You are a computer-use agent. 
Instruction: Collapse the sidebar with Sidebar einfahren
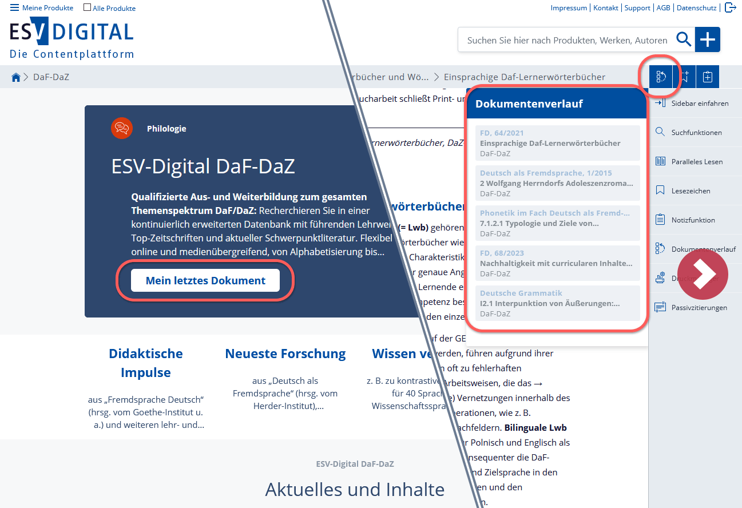pyautogui.click(x=695, y=104)
